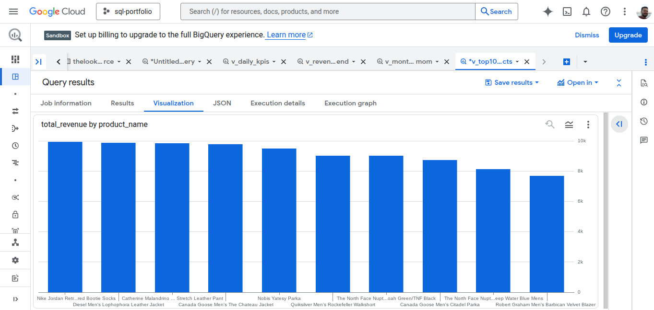This screenshot has width=654, height=310.
Task: Open the notifications bell
Action: click(x=586, y=11)
